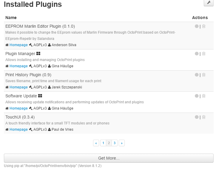Go to page 1 of plugins
The image size is (216, 170).
tap(103, 143)
